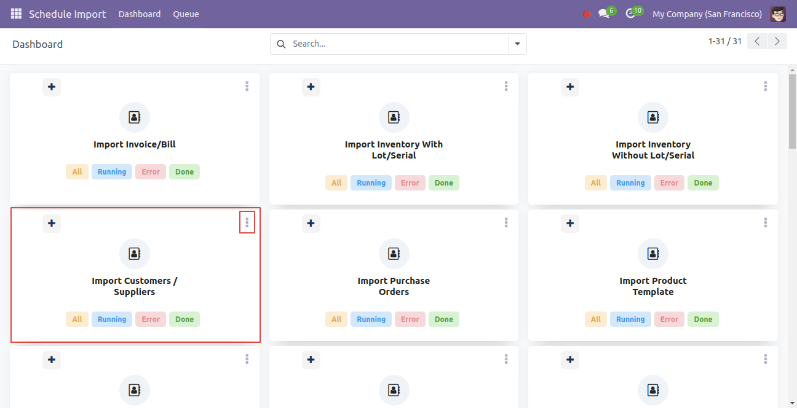This screenshot has height=408, width=797.
Task: Show Running on Import Inventory Without Lot/Serial
Action: [631, 183]
